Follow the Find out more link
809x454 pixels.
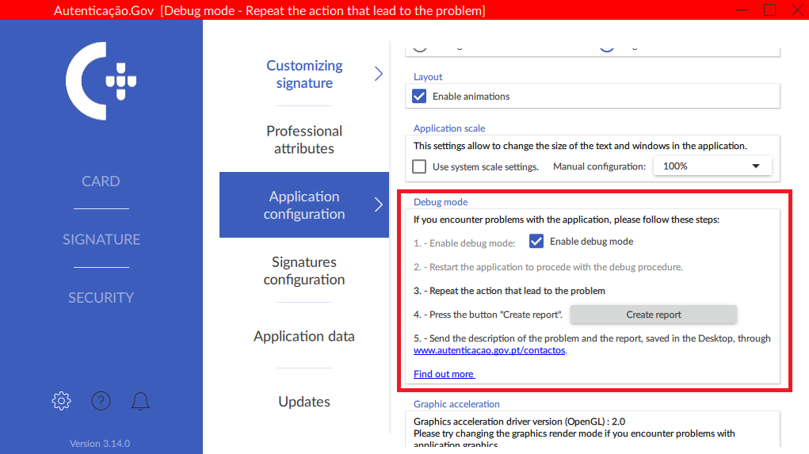(444, 374)
